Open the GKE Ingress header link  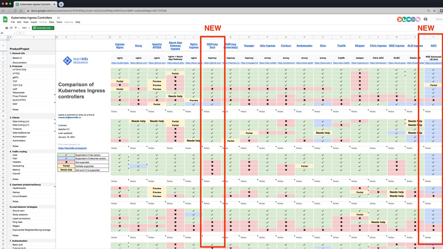[397, 46]
